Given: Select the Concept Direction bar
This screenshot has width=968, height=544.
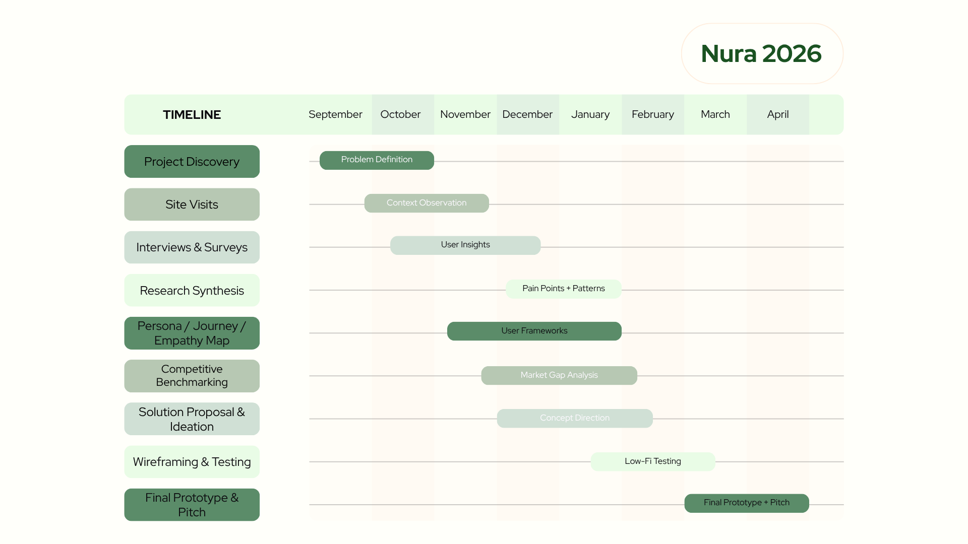Looking at the screenshot, I should 575,418.
